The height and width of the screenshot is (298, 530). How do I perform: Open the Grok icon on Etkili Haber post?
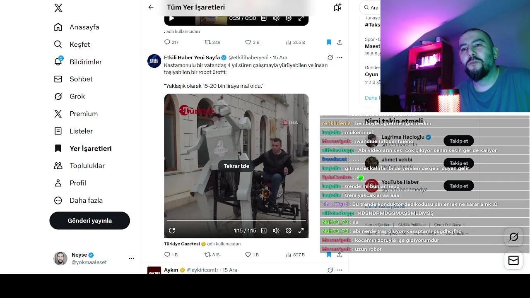click(330, 58)
